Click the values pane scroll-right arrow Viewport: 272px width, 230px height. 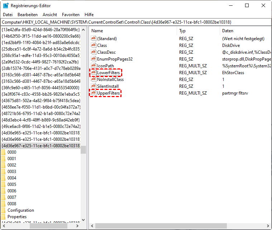[x=268, y=226]
